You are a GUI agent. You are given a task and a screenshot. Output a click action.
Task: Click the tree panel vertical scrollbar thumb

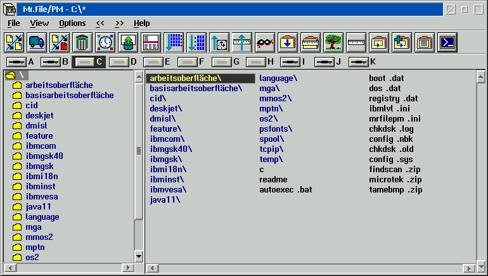pos(139,150)
